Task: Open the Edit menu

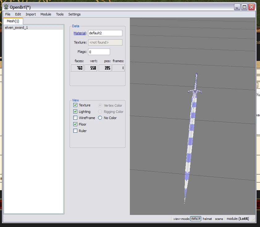Action: coord(18,14)
